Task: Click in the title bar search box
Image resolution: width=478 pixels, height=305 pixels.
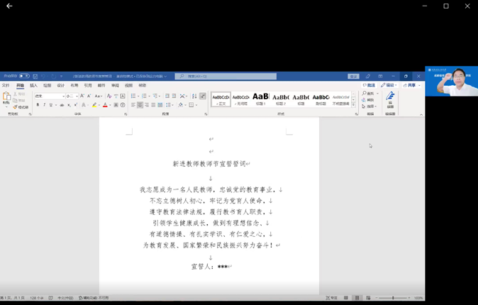Action: (x=226, y=76)
